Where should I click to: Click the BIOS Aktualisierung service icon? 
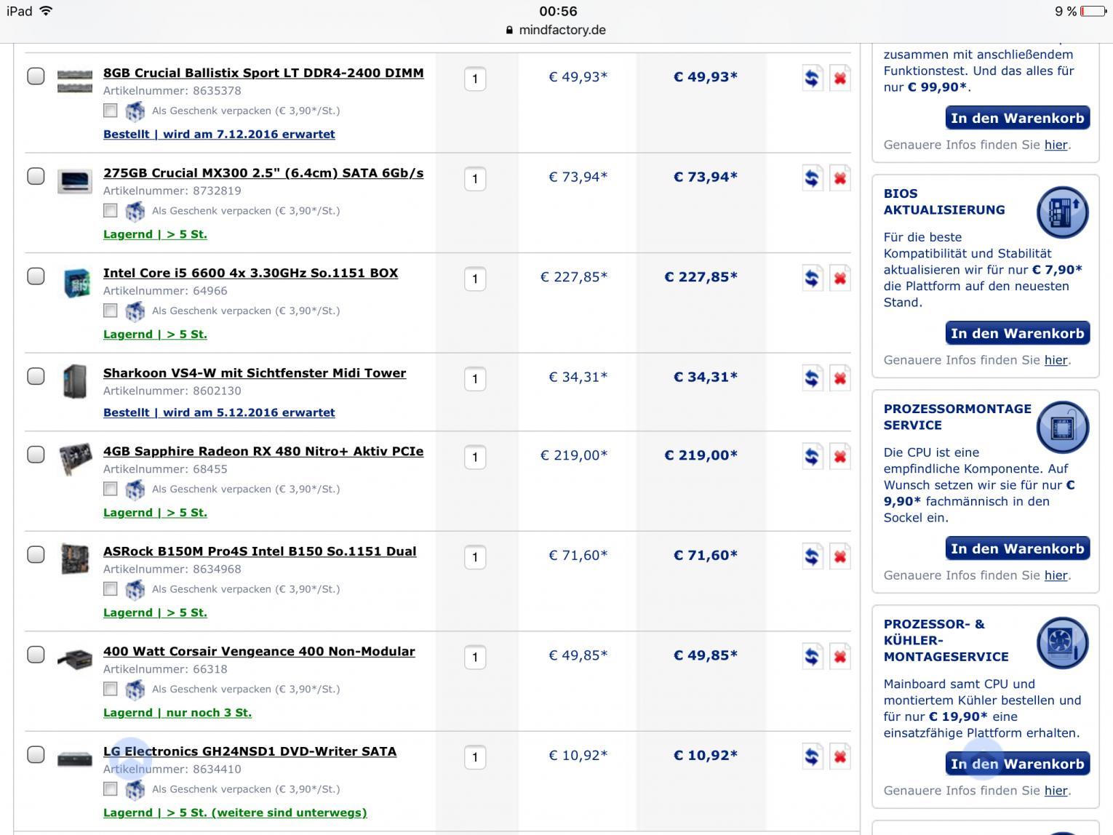(1062, 212)
